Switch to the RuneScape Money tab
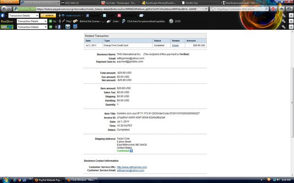The image size is (294, 183). (161, 3)
